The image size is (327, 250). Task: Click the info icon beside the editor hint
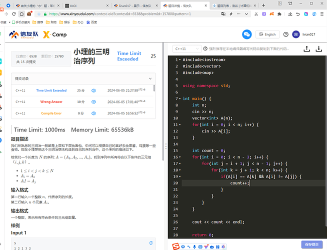[x=205, y=48]
